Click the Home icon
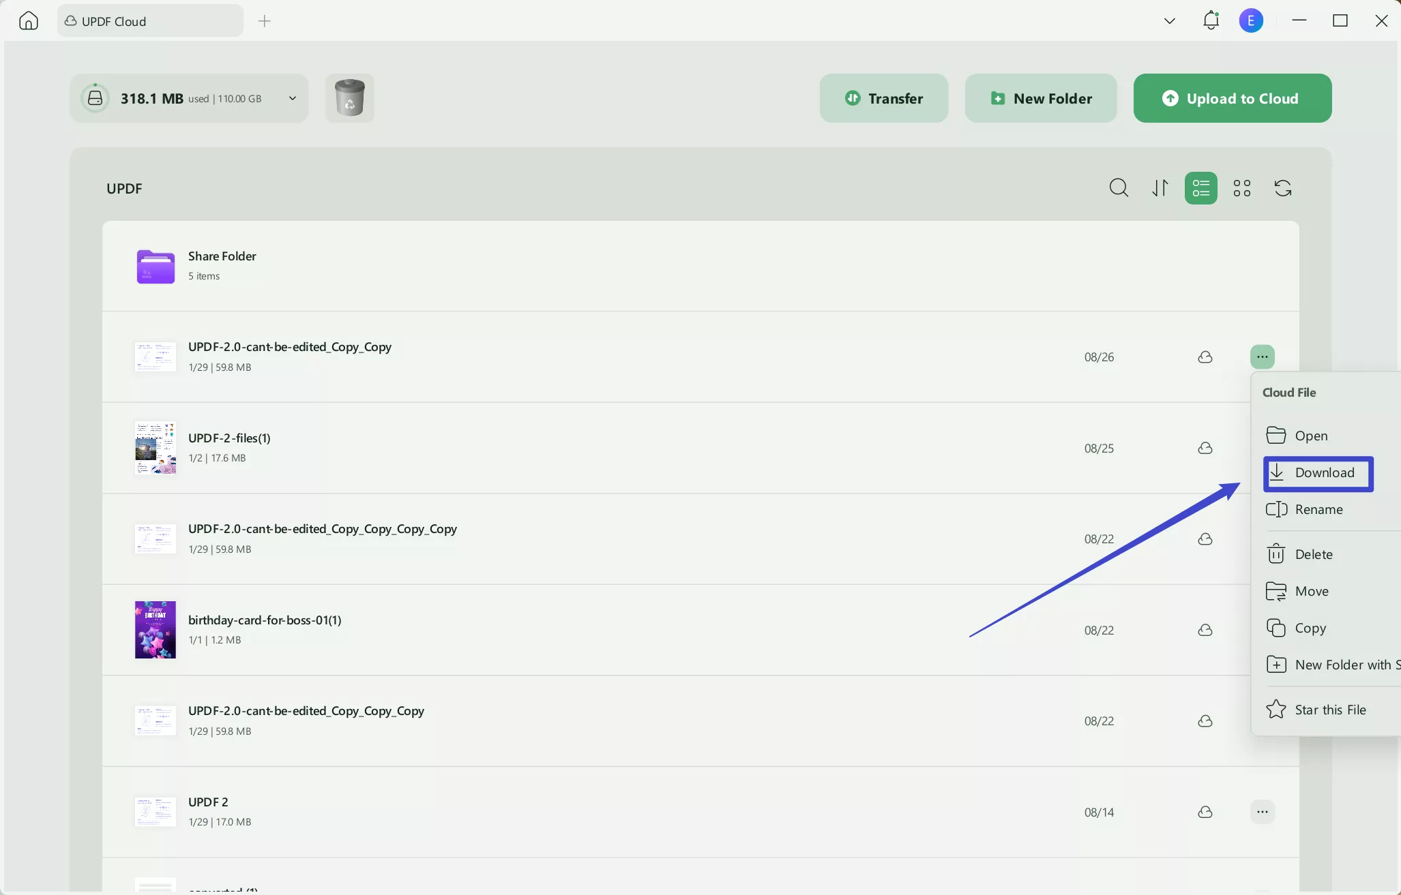The width and height of the screenshot is (1401, 895). coord(28,20)
